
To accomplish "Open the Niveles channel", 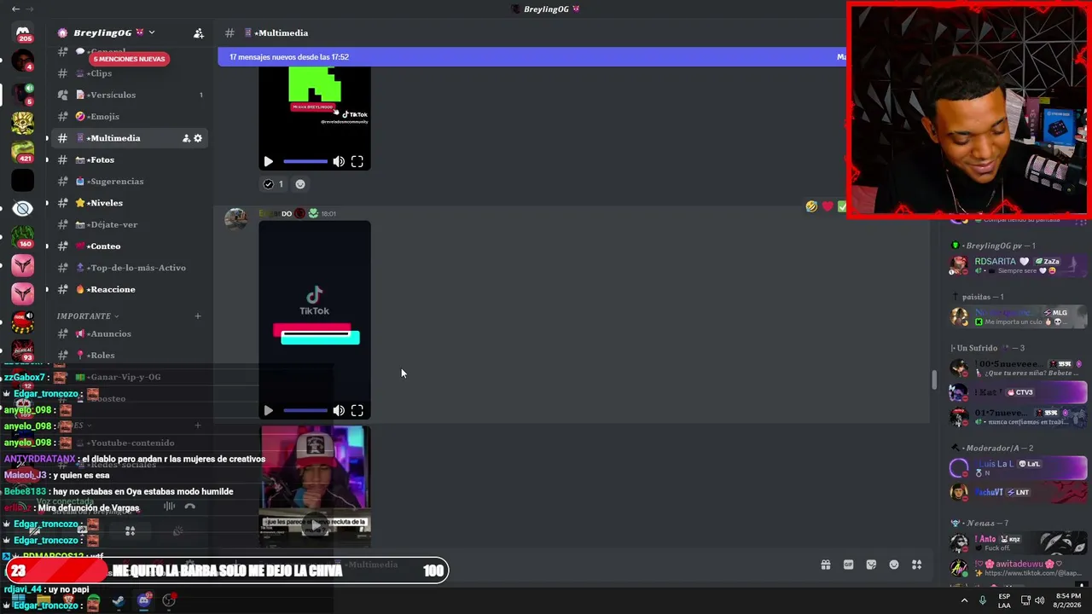I will pyautogui.click(x=130, y=203).
